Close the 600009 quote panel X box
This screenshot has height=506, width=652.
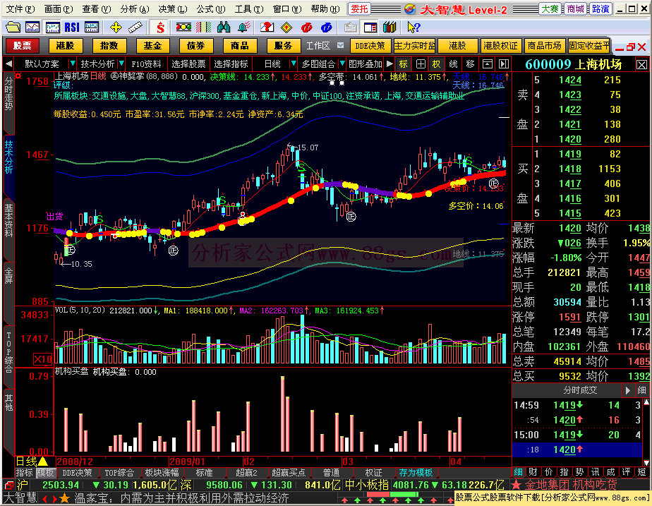pos(641,65)
